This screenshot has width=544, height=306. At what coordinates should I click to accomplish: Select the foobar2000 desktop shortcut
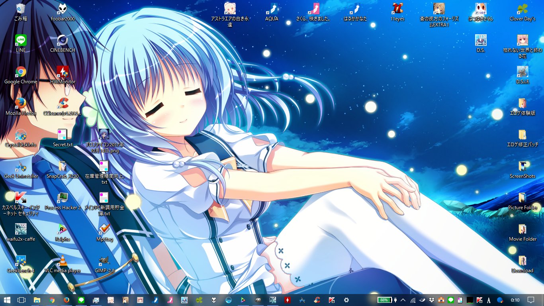[63, 12]
